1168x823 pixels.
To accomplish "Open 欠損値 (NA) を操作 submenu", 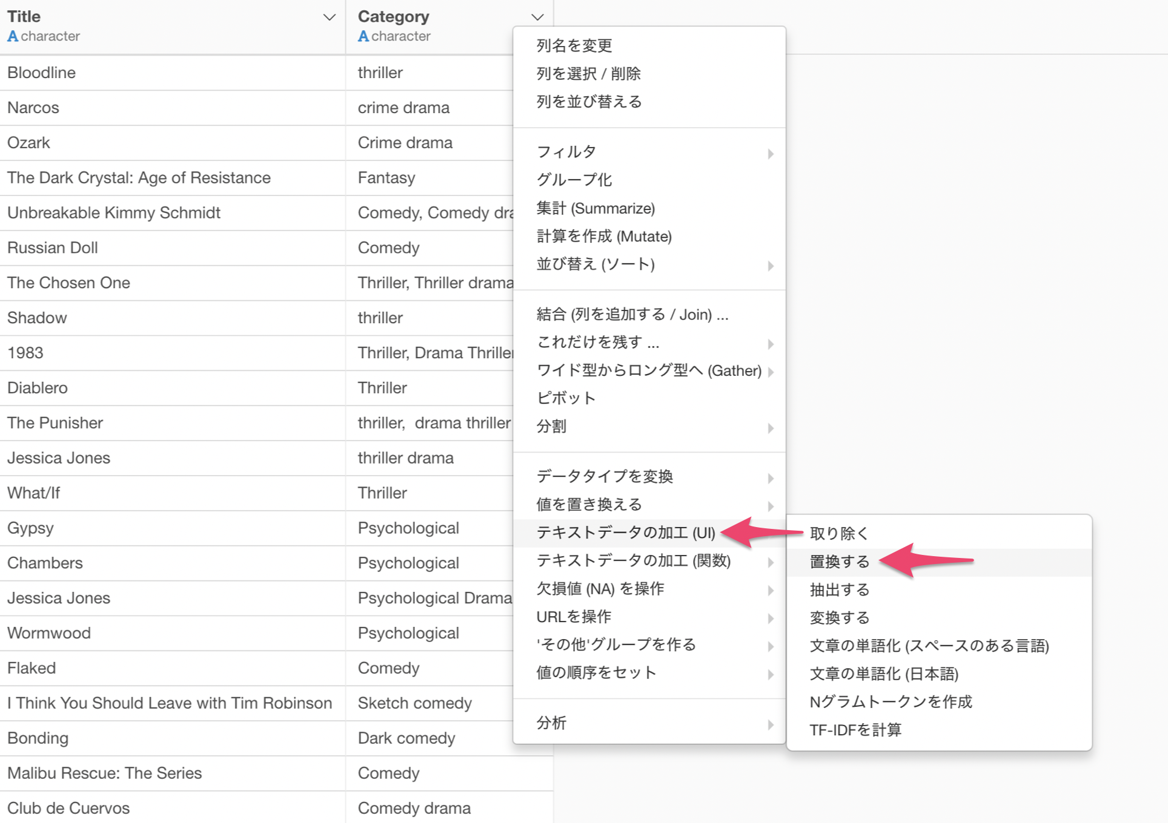I will tap(649, 588).
